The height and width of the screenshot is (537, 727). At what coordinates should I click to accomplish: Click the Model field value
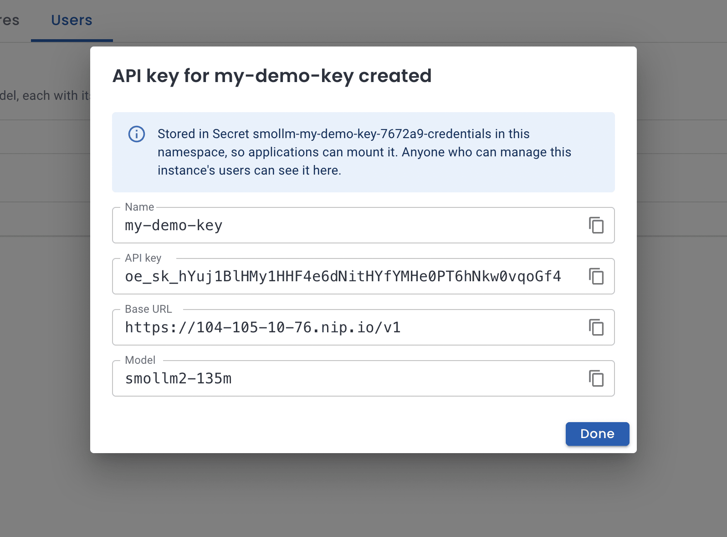click(178, 378)
